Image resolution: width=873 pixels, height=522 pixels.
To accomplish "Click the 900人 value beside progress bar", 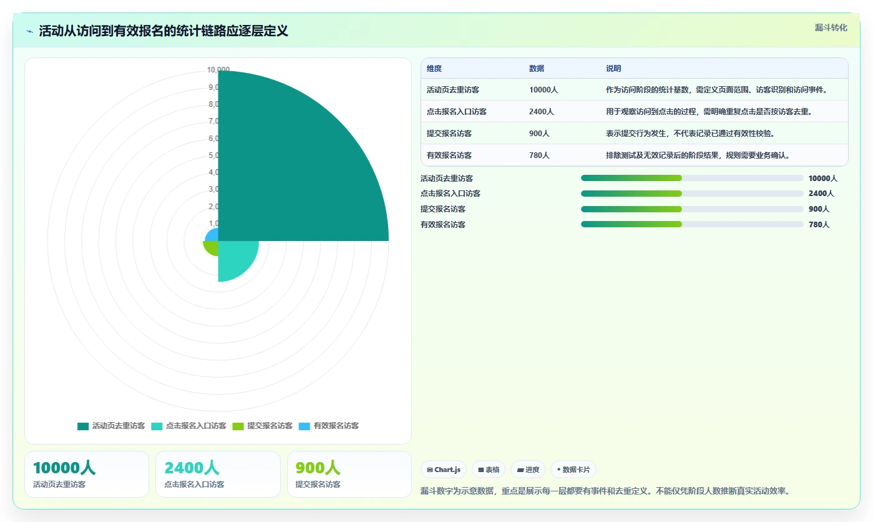I will tap(819, 209).
